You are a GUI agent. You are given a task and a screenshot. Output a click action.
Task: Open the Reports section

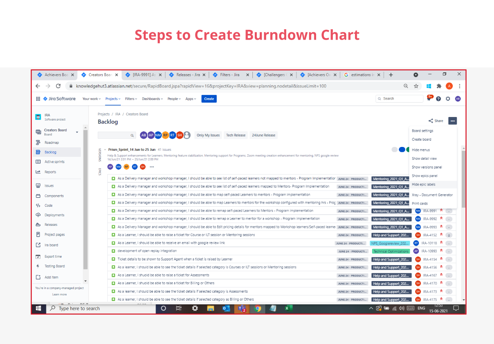coord(50,171)
